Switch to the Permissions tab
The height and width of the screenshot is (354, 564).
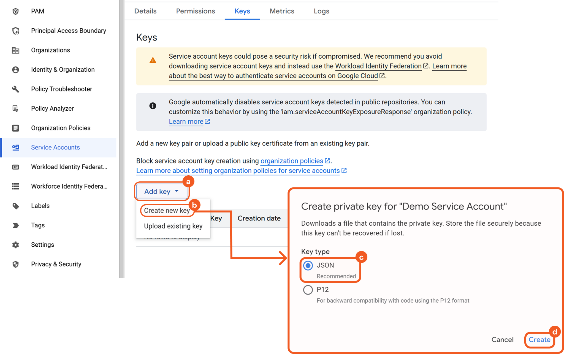pyautogui.click(x=196, y=11)
